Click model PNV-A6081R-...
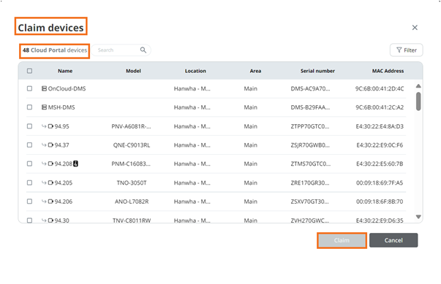This screenshot has width=441, height=284. tap(131, 126)
